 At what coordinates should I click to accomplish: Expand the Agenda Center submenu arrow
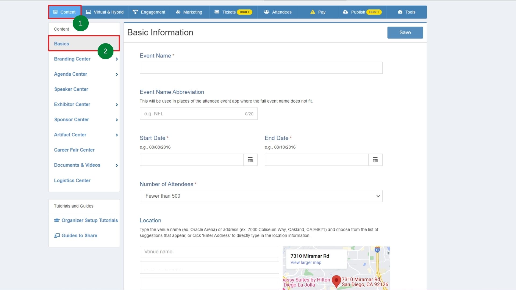click(117, 74)
